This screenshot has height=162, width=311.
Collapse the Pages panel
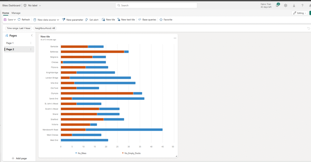[32, 35]
